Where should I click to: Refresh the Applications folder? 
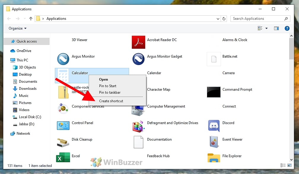tap(225, 19)
